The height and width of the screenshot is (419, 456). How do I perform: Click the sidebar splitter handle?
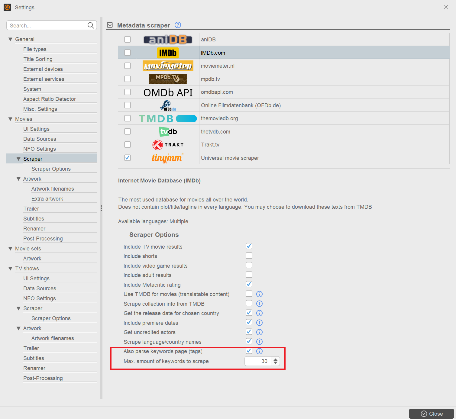tap(102, 208)
